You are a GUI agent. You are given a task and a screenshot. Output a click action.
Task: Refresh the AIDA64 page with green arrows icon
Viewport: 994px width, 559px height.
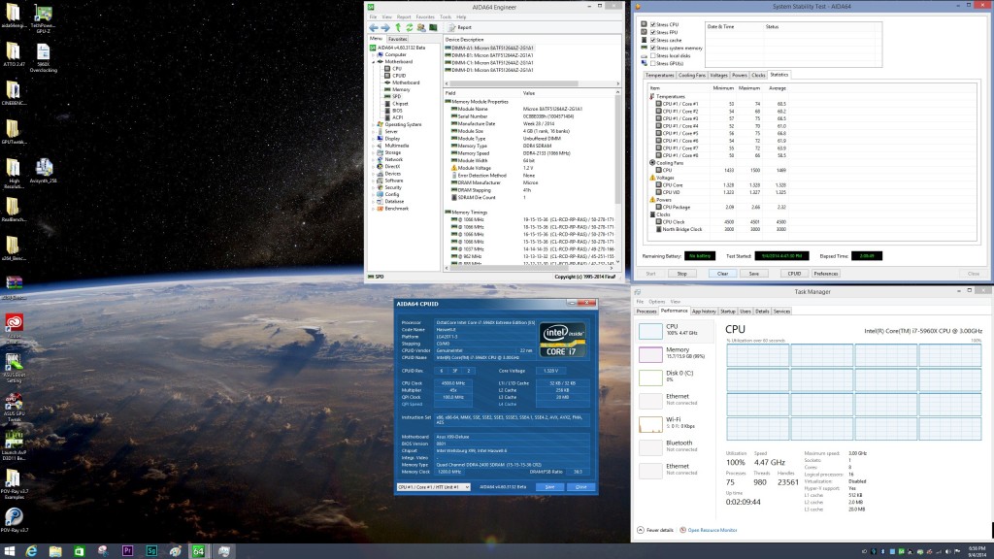(x=410, y=27)
